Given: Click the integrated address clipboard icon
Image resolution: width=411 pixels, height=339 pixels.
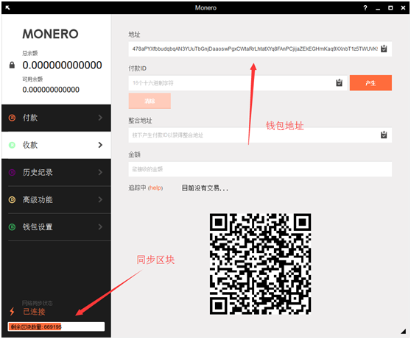Looking at the screenshot, I should pyautogui.click(x=384, y=135).
